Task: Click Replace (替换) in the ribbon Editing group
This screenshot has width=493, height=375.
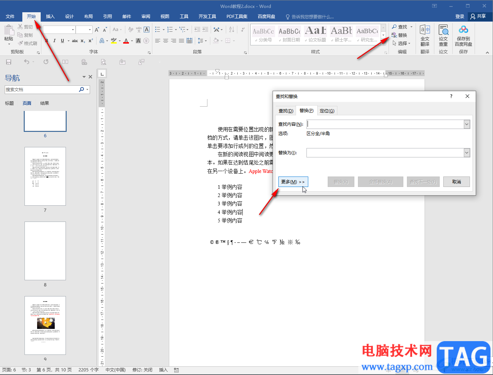Action: (399, 35)
